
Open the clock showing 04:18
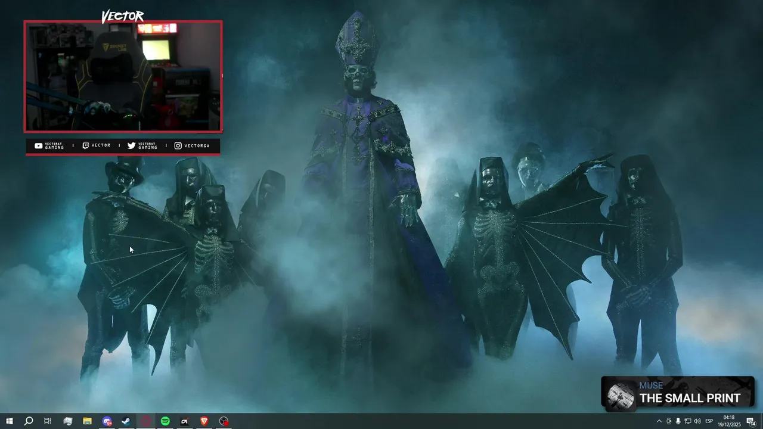[729, 421]
